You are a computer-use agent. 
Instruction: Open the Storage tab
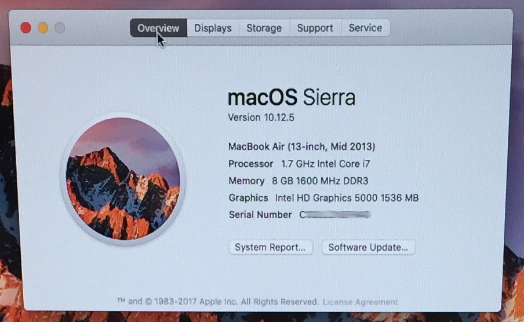tap(264, 28)
